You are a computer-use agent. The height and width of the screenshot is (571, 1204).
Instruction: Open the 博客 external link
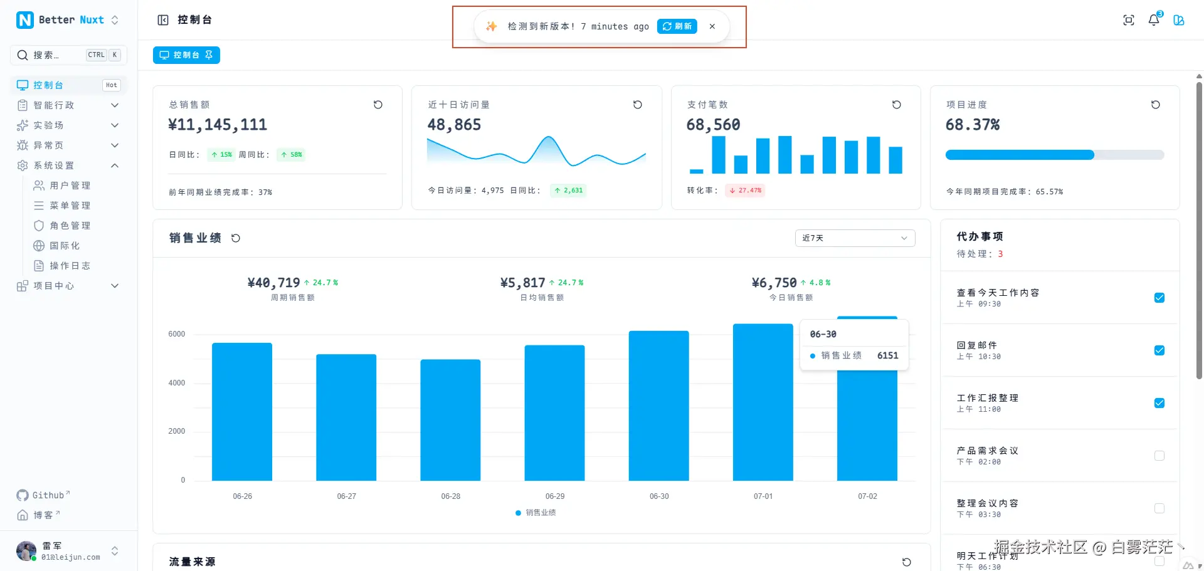38,515
